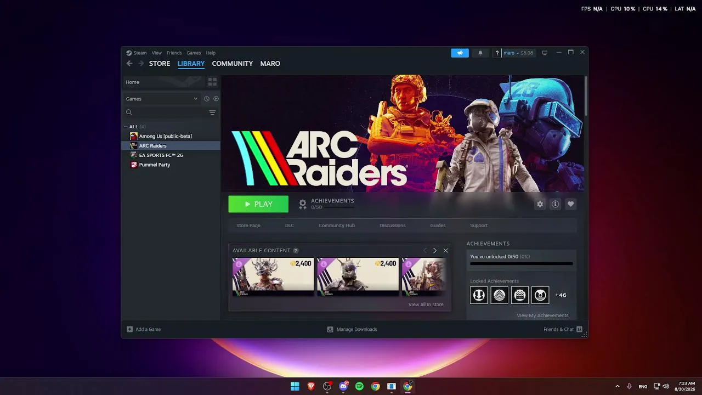Open the Discussions link
This screenshot has width=702, height=395.
pyautogui.click(x=393, y=225)
